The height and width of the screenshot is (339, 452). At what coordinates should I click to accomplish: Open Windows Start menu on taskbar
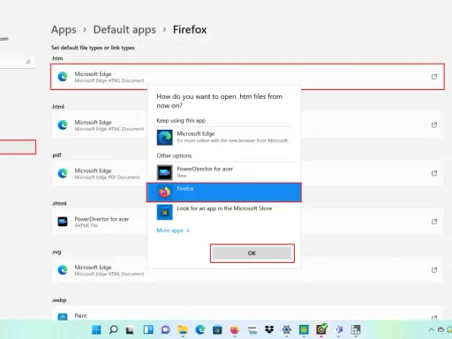[x=96, y=330]
